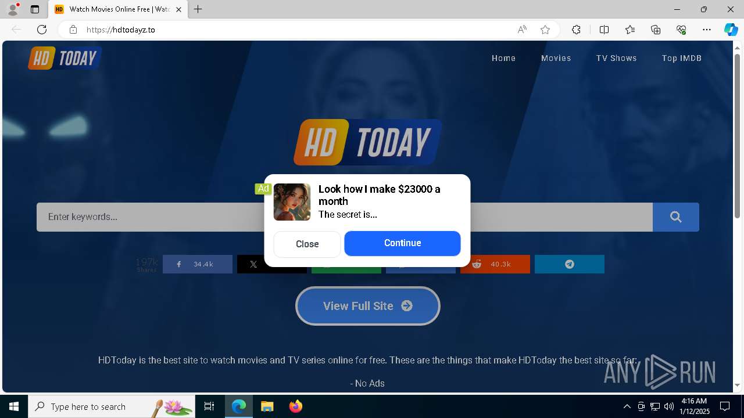Screen dimensions: 744x418
Task: Click Microsoft Edge taskbar icon
Action: click(239, 406)
